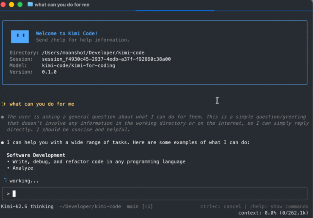Viewport: 313px width, 218px height.
Task: Click the thinking bullet before 'The user is asking'
Action: (x=2, y=117)
